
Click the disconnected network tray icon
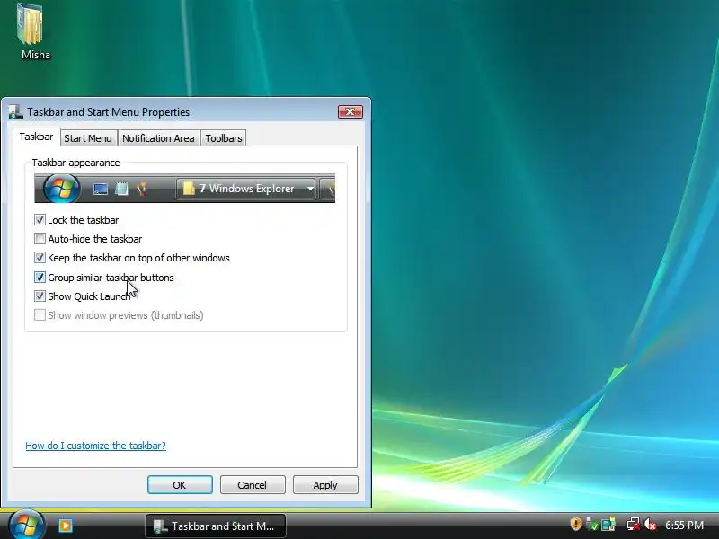click(634, 524)
